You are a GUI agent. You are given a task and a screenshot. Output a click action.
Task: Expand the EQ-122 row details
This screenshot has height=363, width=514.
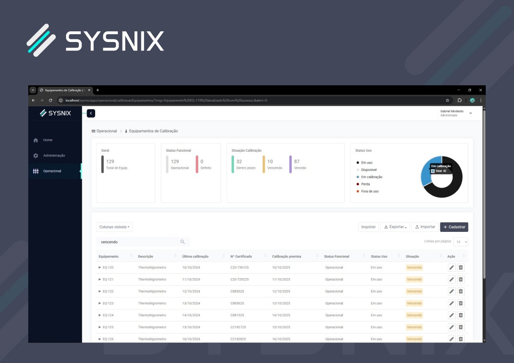coord(100,291)
